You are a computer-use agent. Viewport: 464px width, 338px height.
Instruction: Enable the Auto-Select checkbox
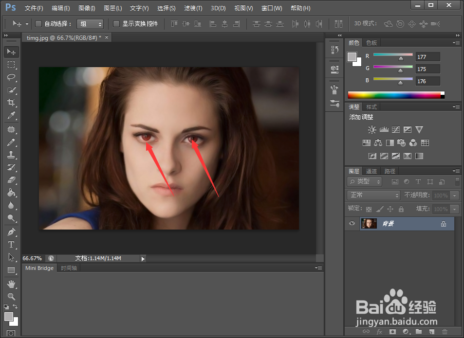point(38,24)
